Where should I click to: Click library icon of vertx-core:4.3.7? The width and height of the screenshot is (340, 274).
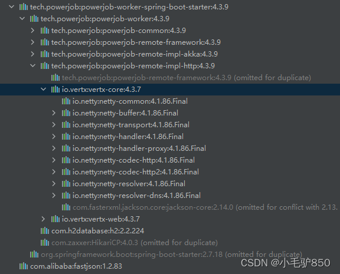55,90
